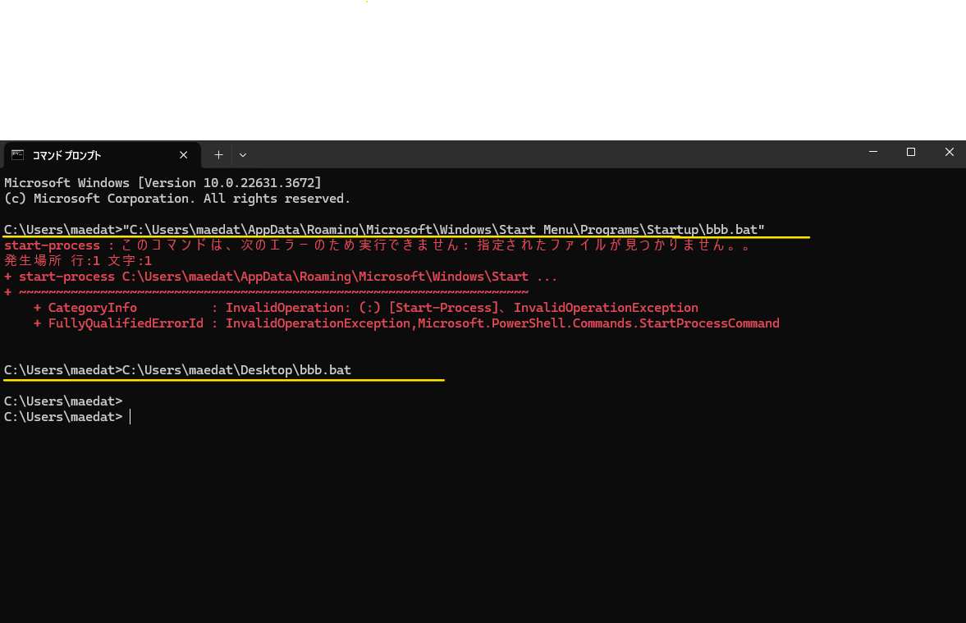
Task: Click the Startup\bbb.bat command line
Action: (x=384, y=229)
